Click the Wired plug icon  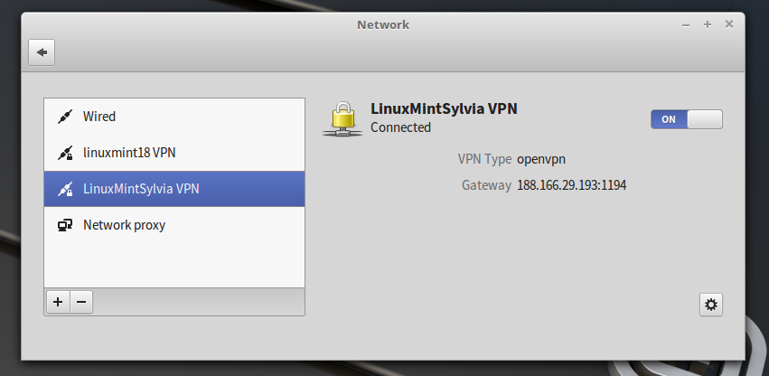pyautogui.click(x=64, y=117)
